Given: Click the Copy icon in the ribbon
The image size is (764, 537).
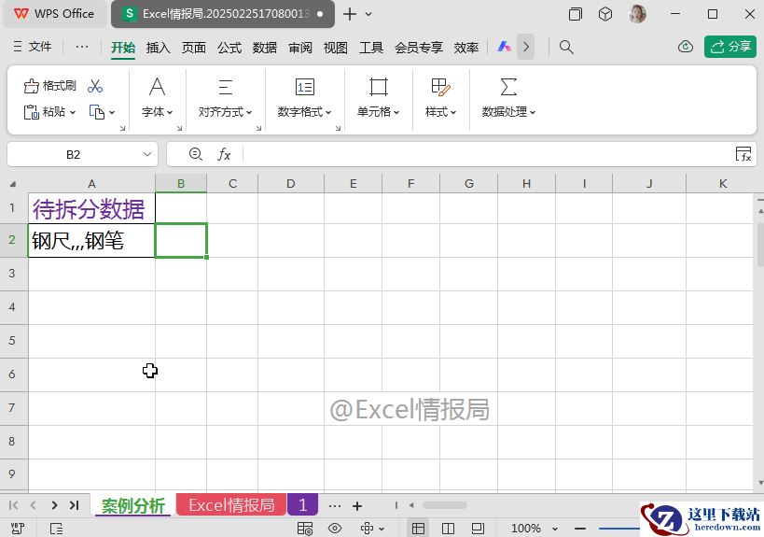Looking at the screenshot, I should (x=96, y=112).
